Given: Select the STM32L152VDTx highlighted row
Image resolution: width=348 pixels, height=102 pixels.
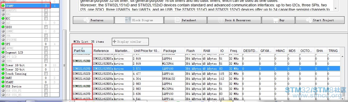Looking at the screenshot, I should click(206, 69).
